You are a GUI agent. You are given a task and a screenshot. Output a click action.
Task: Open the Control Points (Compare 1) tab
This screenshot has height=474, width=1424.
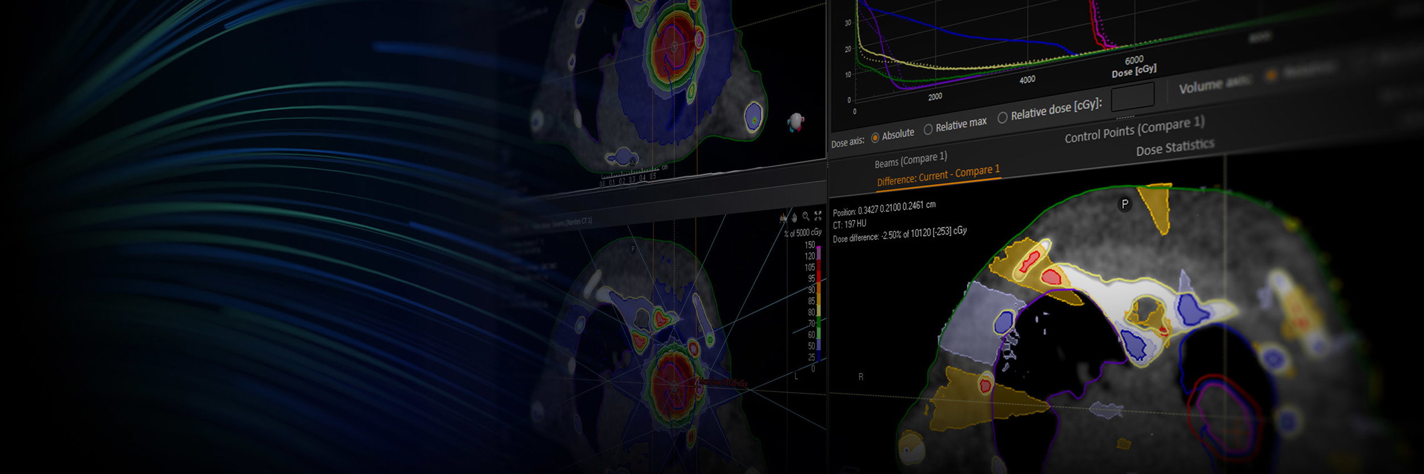pos(1135,130)
